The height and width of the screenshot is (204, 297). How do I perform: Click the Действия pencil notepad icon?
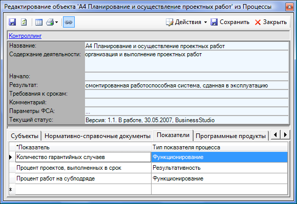pyautogui.click(x=169, y=22)
